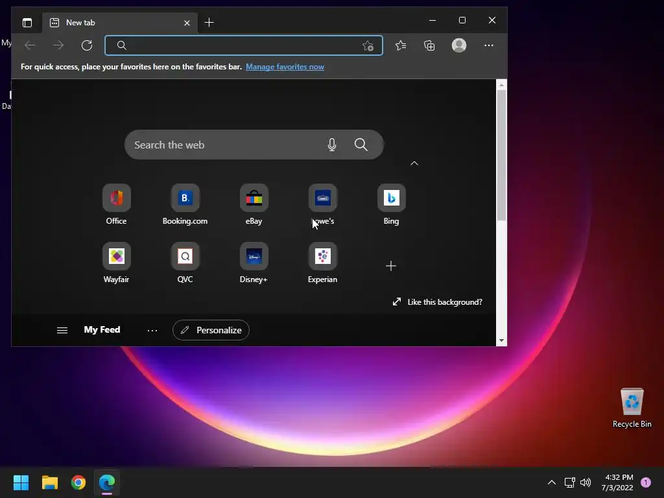Start voice search with microphone icon

[332, 145]
